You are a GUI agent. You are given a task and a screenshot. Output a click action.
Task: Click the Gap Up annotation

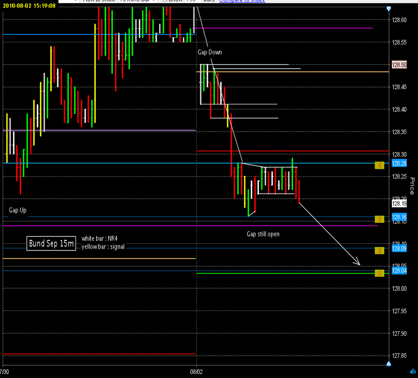[18, 210]
